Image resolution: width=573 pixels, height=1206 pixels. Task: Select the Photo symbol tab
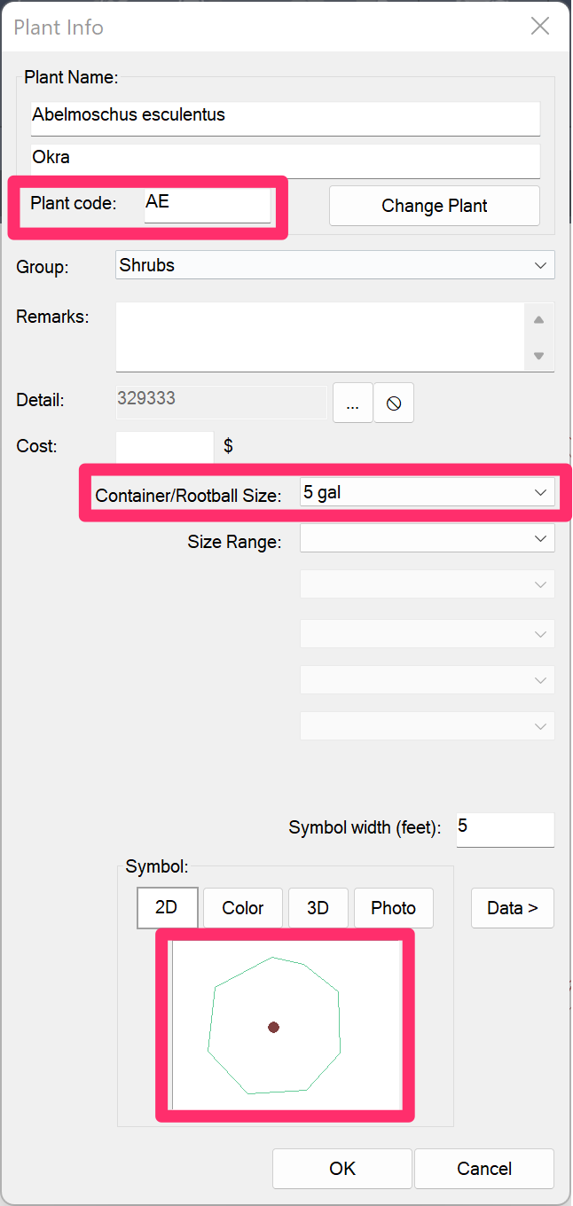(x=394, y=908)
